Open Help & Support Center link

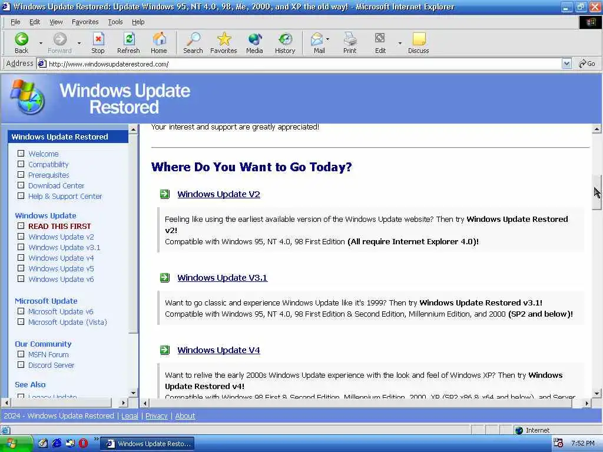65,197
